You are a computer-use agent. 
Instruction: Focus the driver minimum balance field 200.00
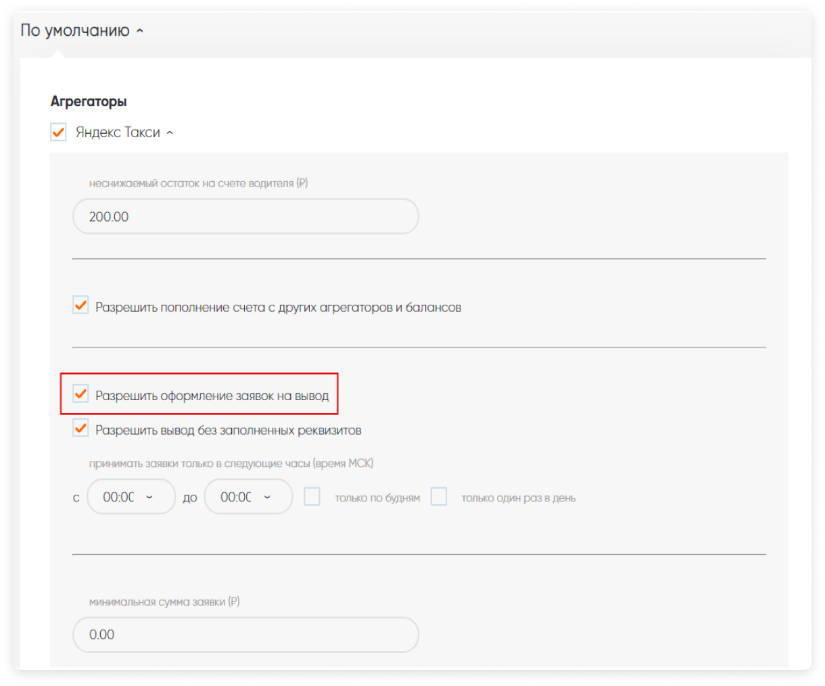coord(245,216)
